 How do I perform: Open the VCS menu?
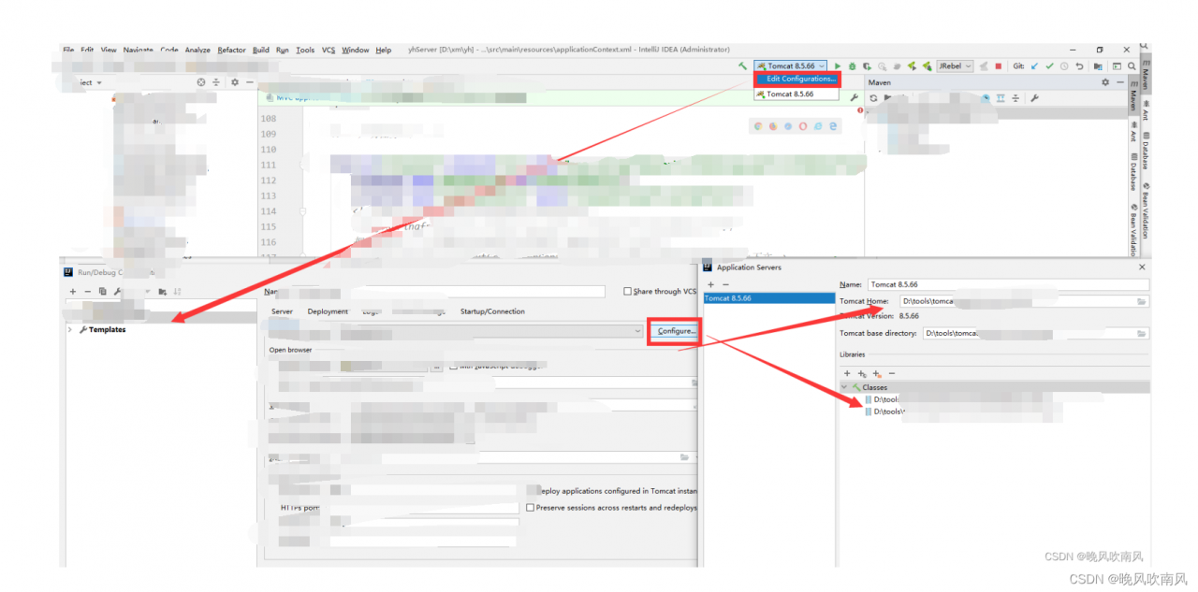point(329,50)
